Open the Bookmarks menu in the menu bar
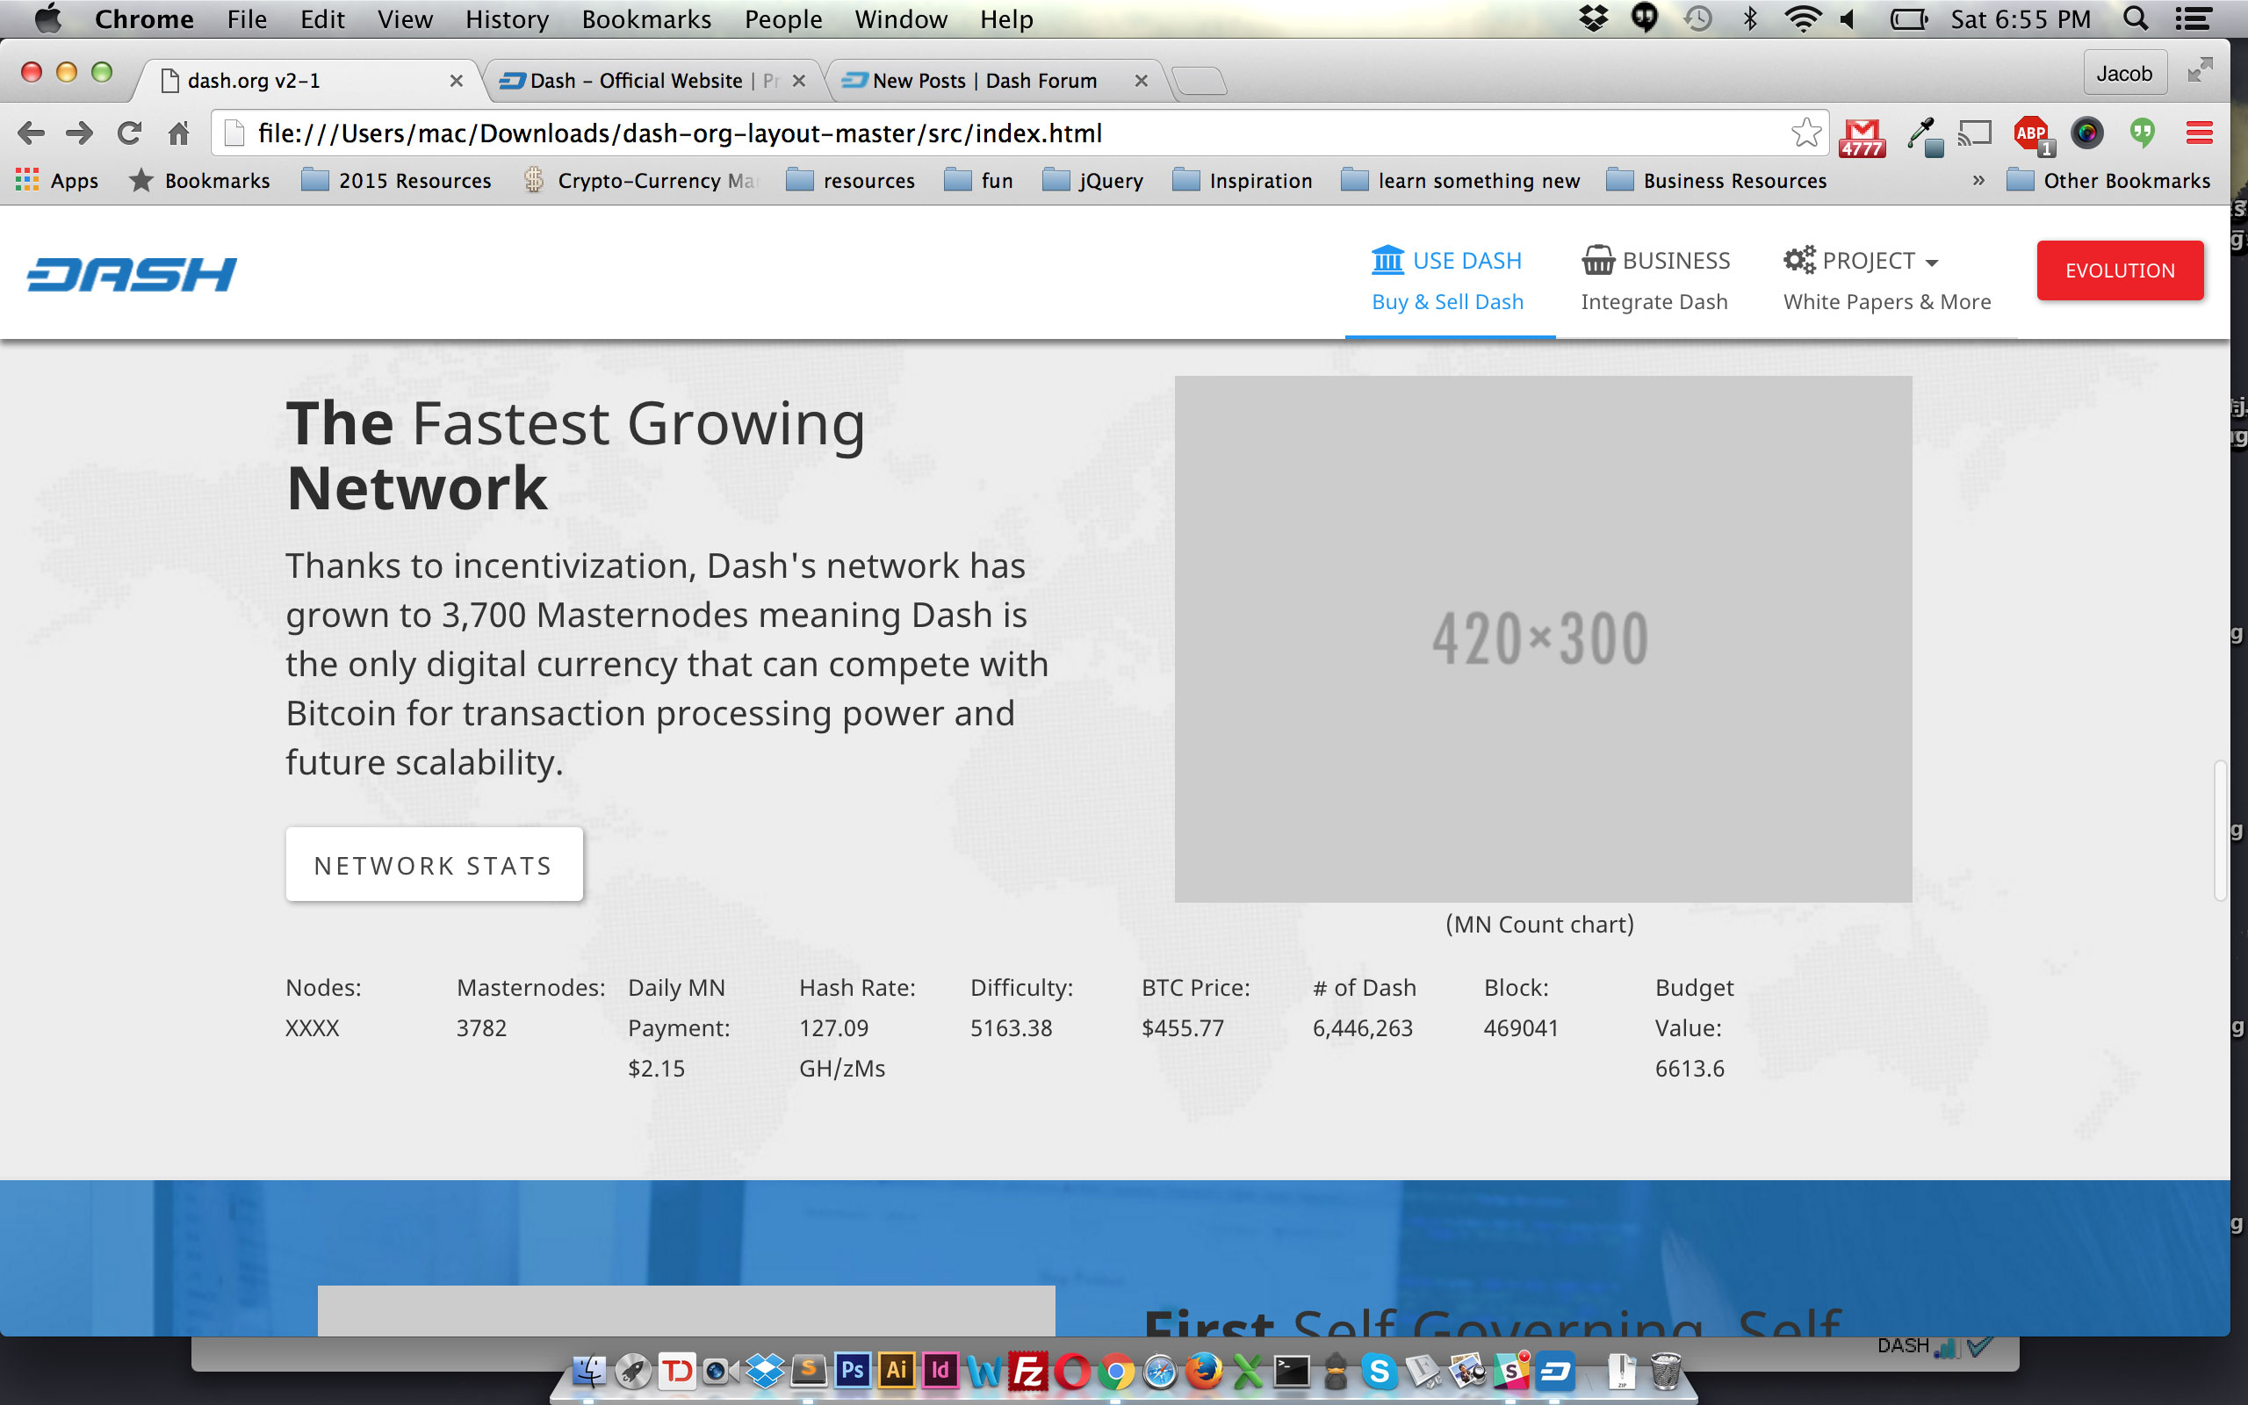The width and height of the screenshot is (2248, 1405). pos(646,18)
